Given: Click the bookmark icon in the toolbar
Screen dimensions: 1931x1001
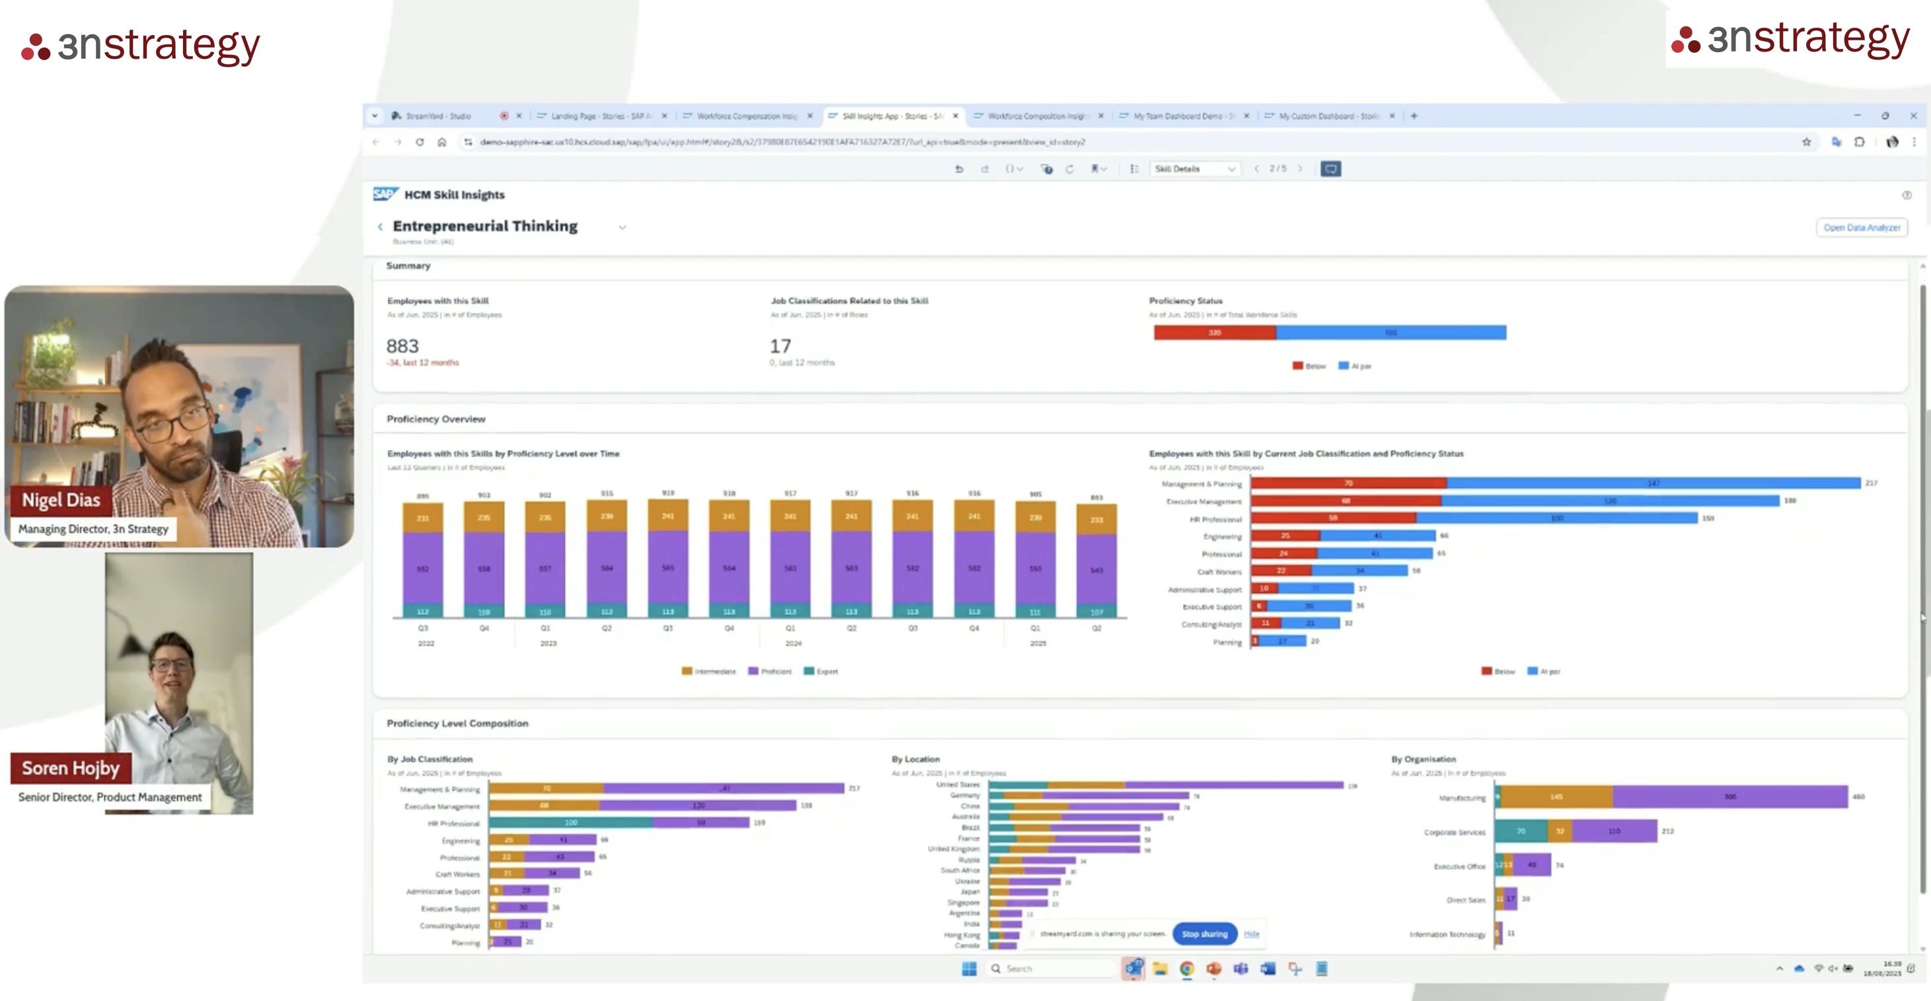Looking at the screenshot, I should 1095,168.
